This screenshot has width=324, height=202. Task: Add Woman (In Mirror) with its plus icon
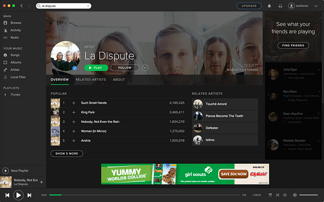74,131
